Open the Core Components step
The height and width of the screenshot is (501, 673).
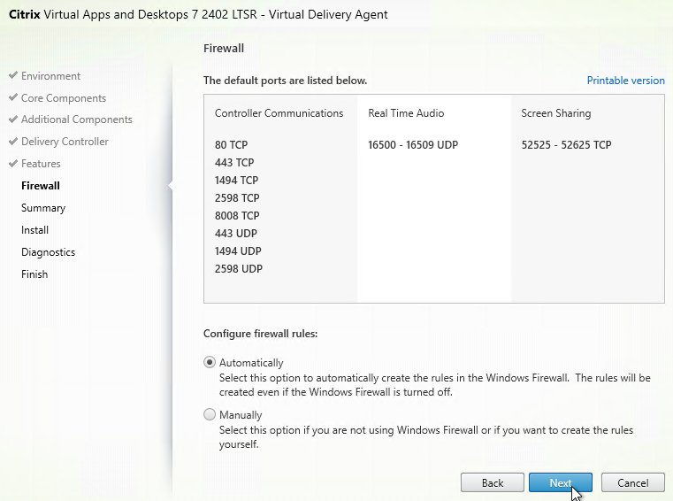(64, 98)
